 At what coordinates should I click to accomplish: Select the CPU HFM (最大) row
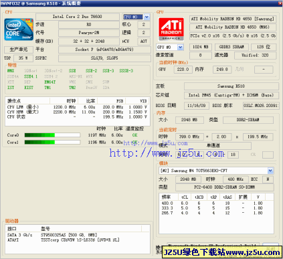coord(77,112)
